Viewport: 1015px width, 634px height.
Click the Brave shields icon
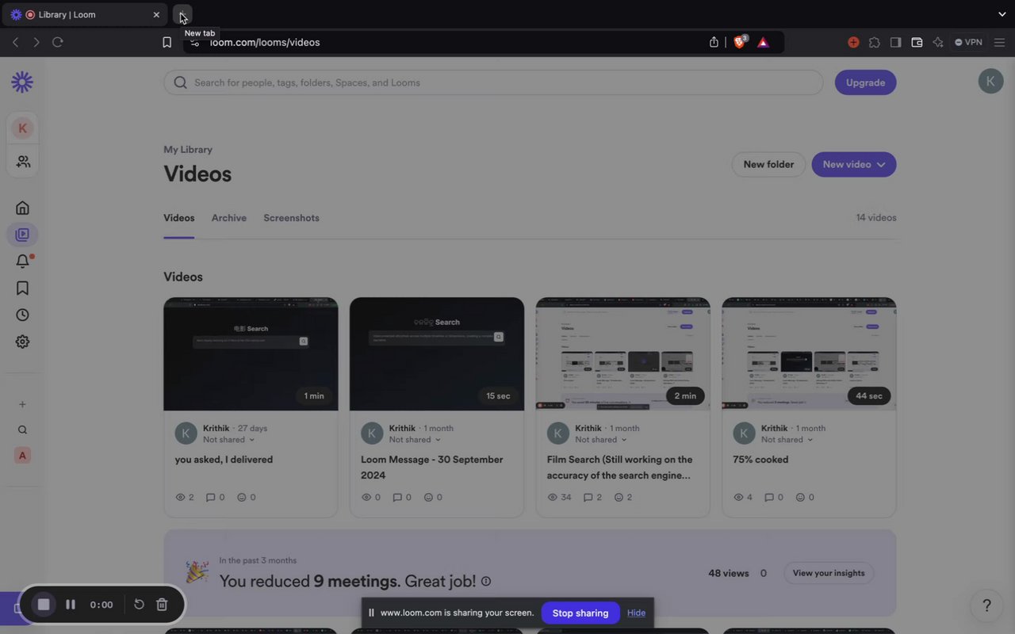click(x=740, y=42)
